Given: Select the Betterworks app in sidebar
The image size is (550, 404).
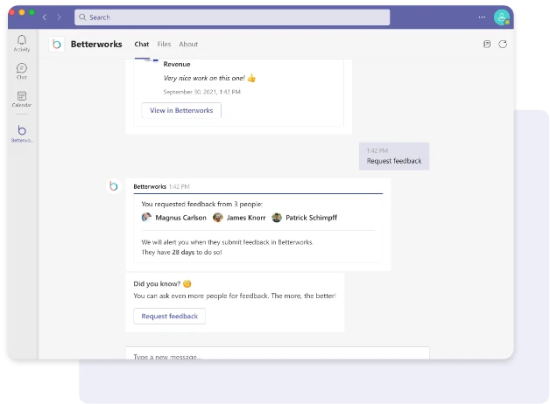Looking at the screenshot, I should click(22, 133).
